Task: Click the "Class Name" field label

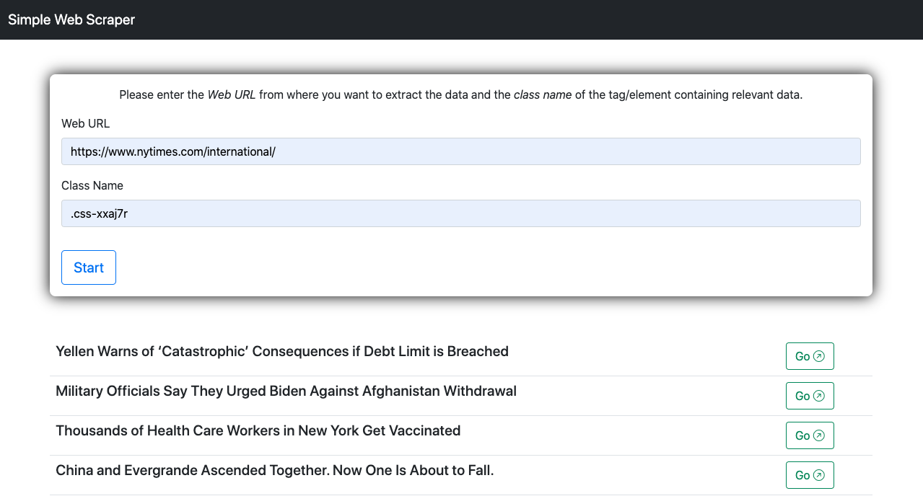Action: click(92, 185)
